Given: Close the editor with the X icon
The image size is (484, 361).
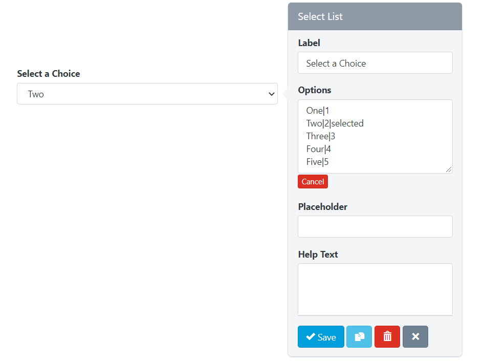Looking at the screenshot, I should [x=415, y=337].
